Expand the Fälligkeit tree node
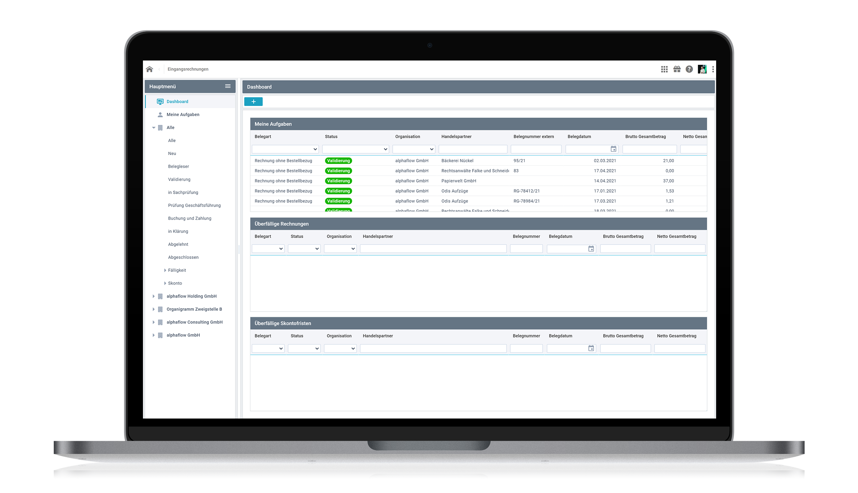The width and height of the screenshot is (858, 493). (x=165, y=270)
